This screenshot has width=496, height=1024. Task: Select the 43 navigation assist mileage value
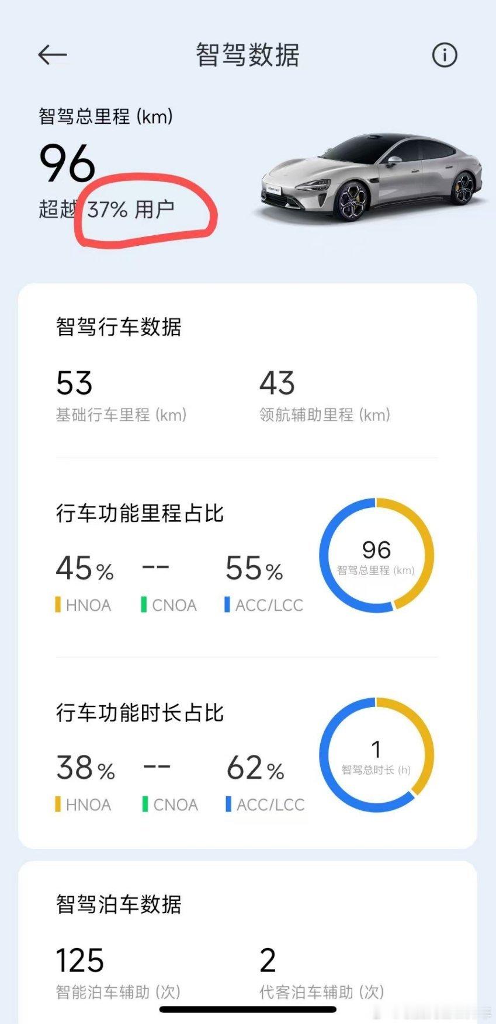[277, 384]
